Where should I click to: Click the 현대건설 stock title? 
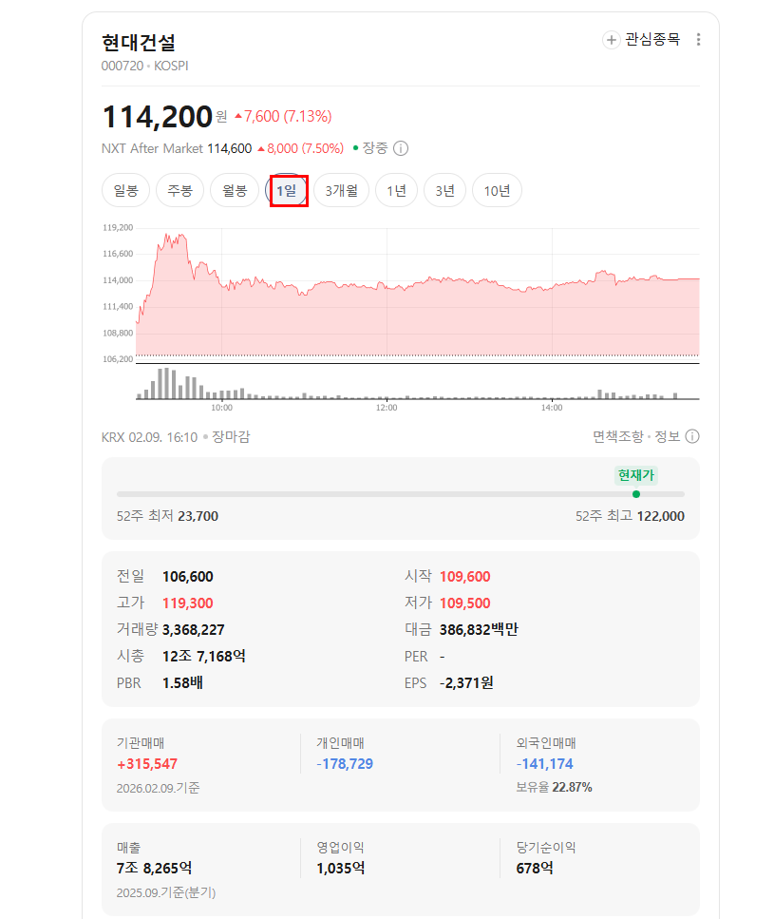138,42
